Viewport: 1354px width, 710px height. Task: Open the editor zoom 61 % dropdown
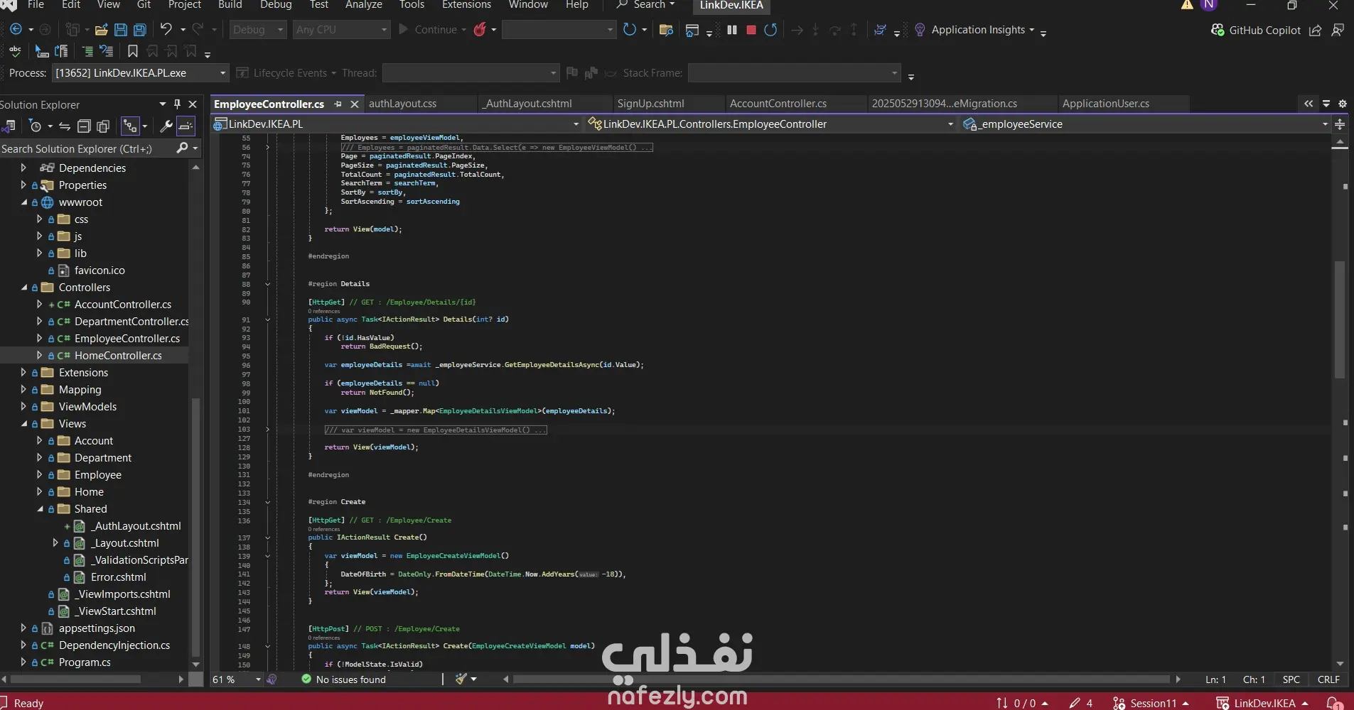237,679
